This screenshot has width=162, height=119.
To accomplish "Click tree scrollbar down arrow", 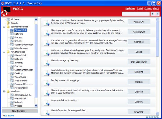I will 36,106.
